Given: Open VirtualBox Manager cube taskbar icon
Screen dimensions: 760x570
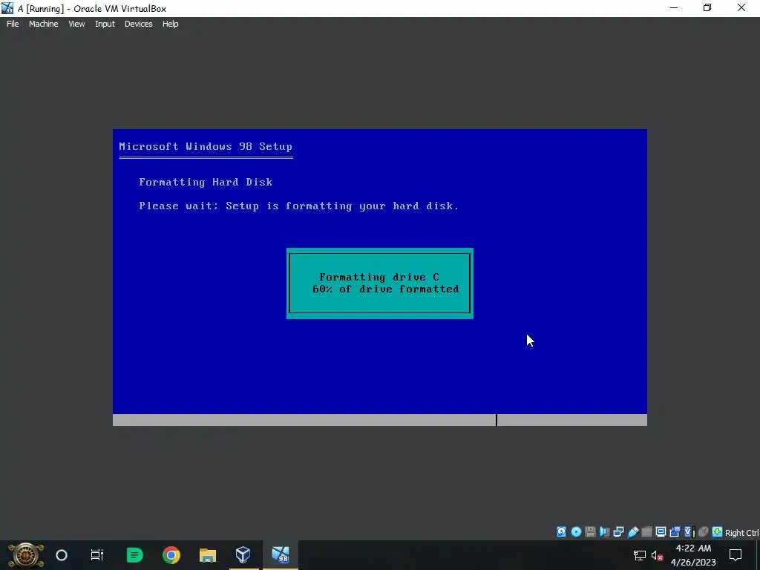Looking at the screenshot, I should pyautogui.click(x=243, y=555).
